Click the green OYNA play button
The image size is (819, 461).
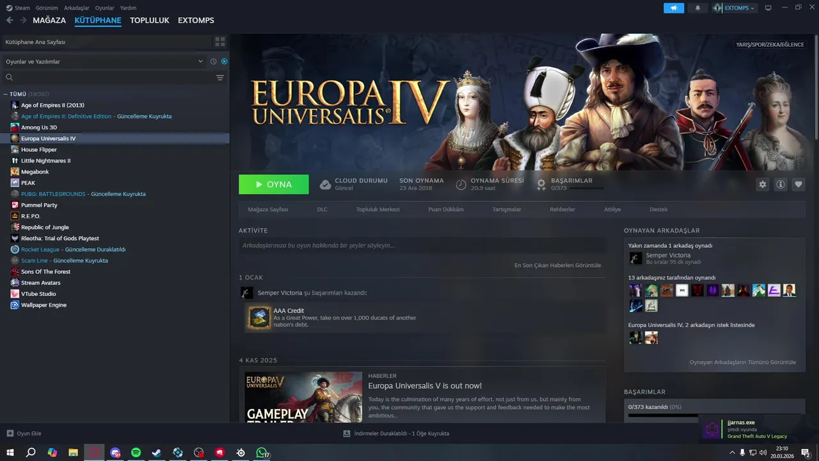point(274,184)
